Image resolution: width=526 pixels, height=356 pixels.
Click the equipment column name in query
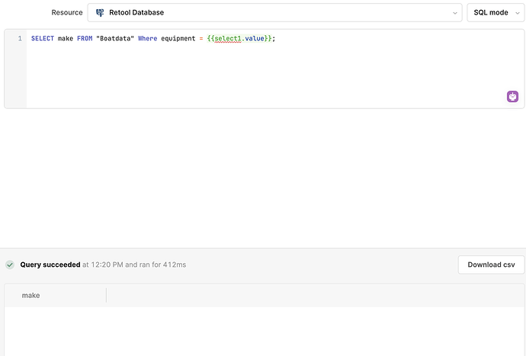coord(178,39)
